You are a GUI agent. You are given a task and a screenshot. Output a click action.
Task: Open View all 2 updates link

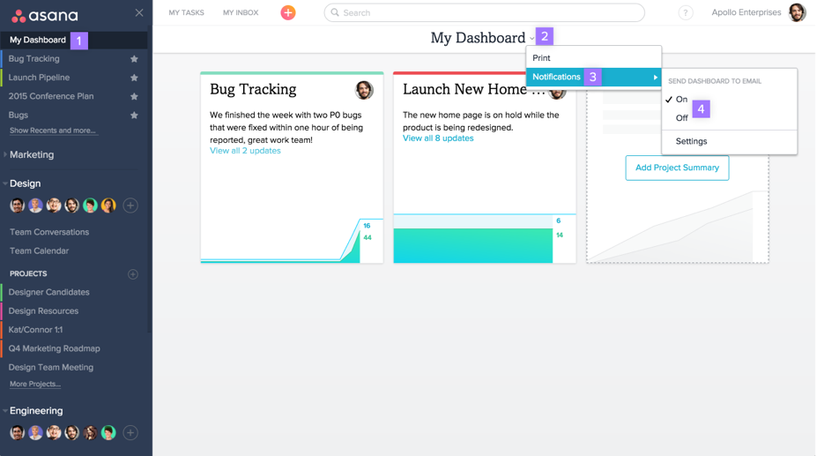pos(245,151)
